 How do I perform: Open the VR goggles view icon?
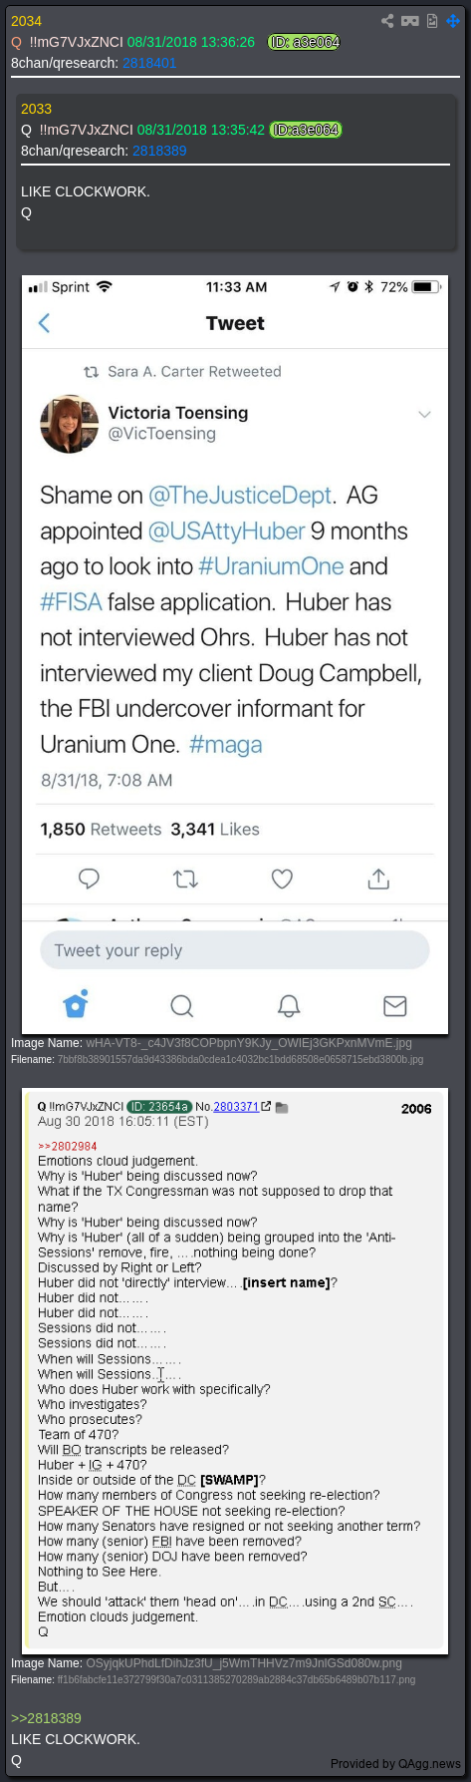click(x=409, y=21)
